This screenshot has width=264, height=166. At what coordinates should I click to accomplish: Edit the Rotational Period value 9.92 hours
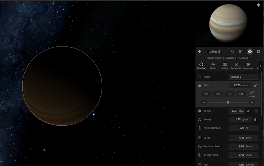pos(243,146)
